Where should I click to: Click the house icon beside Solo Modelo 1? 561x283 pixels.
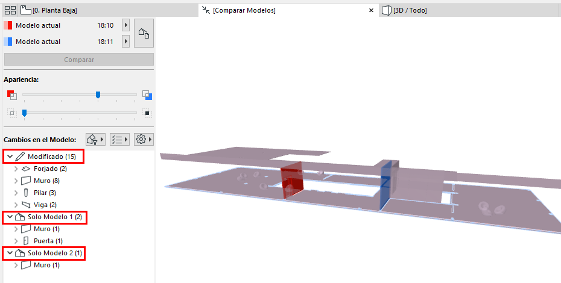coord(20,217)
